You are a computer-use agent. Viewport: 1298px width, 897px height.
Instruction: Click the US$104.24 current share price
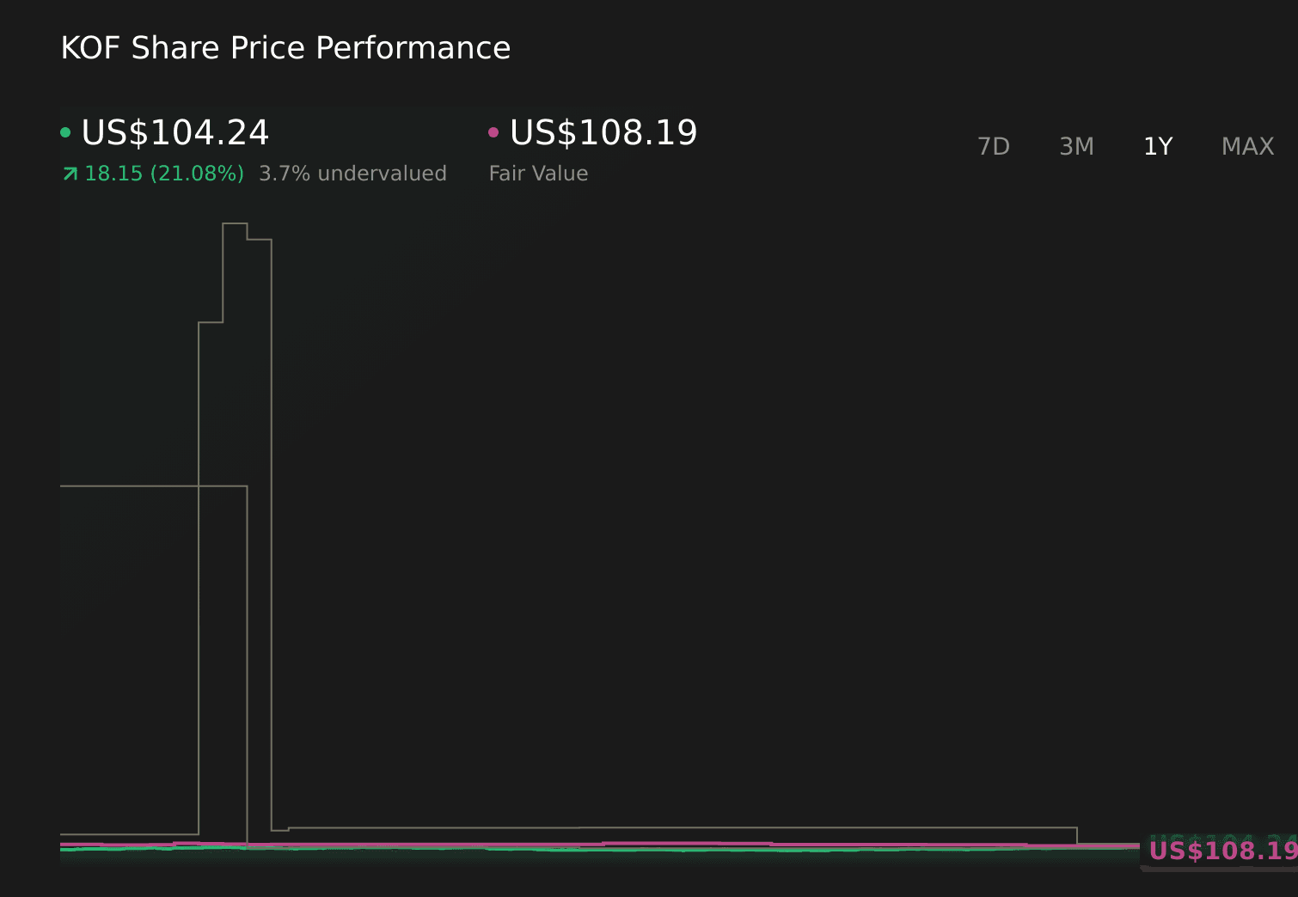pyautogui.click(x=175, y=133)
